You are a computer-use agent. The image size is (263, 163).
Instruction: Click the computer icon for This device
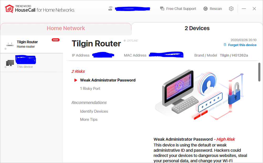tap(10, 63)
